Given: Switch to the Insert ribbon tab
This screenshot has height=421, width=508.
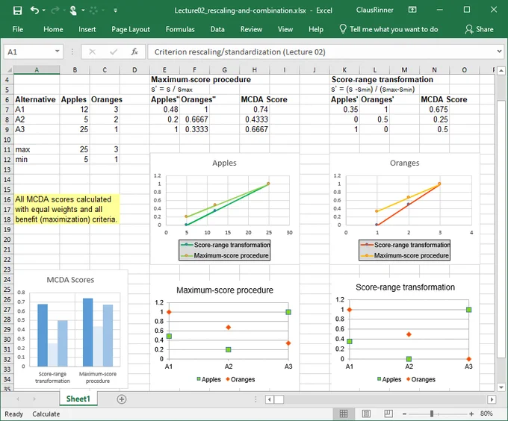Looking at the screenshot, I should tap(87, 29).
